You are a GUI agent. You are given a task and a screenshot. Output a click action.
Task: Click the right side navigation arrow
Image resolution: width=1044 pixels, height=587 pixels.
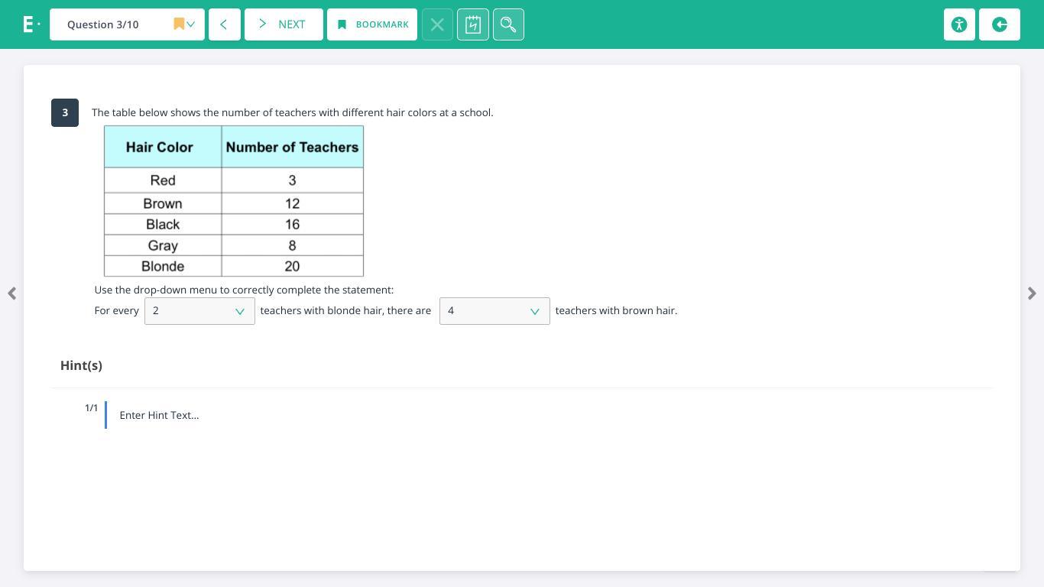pyautogui.click(x=1032, y=293)
